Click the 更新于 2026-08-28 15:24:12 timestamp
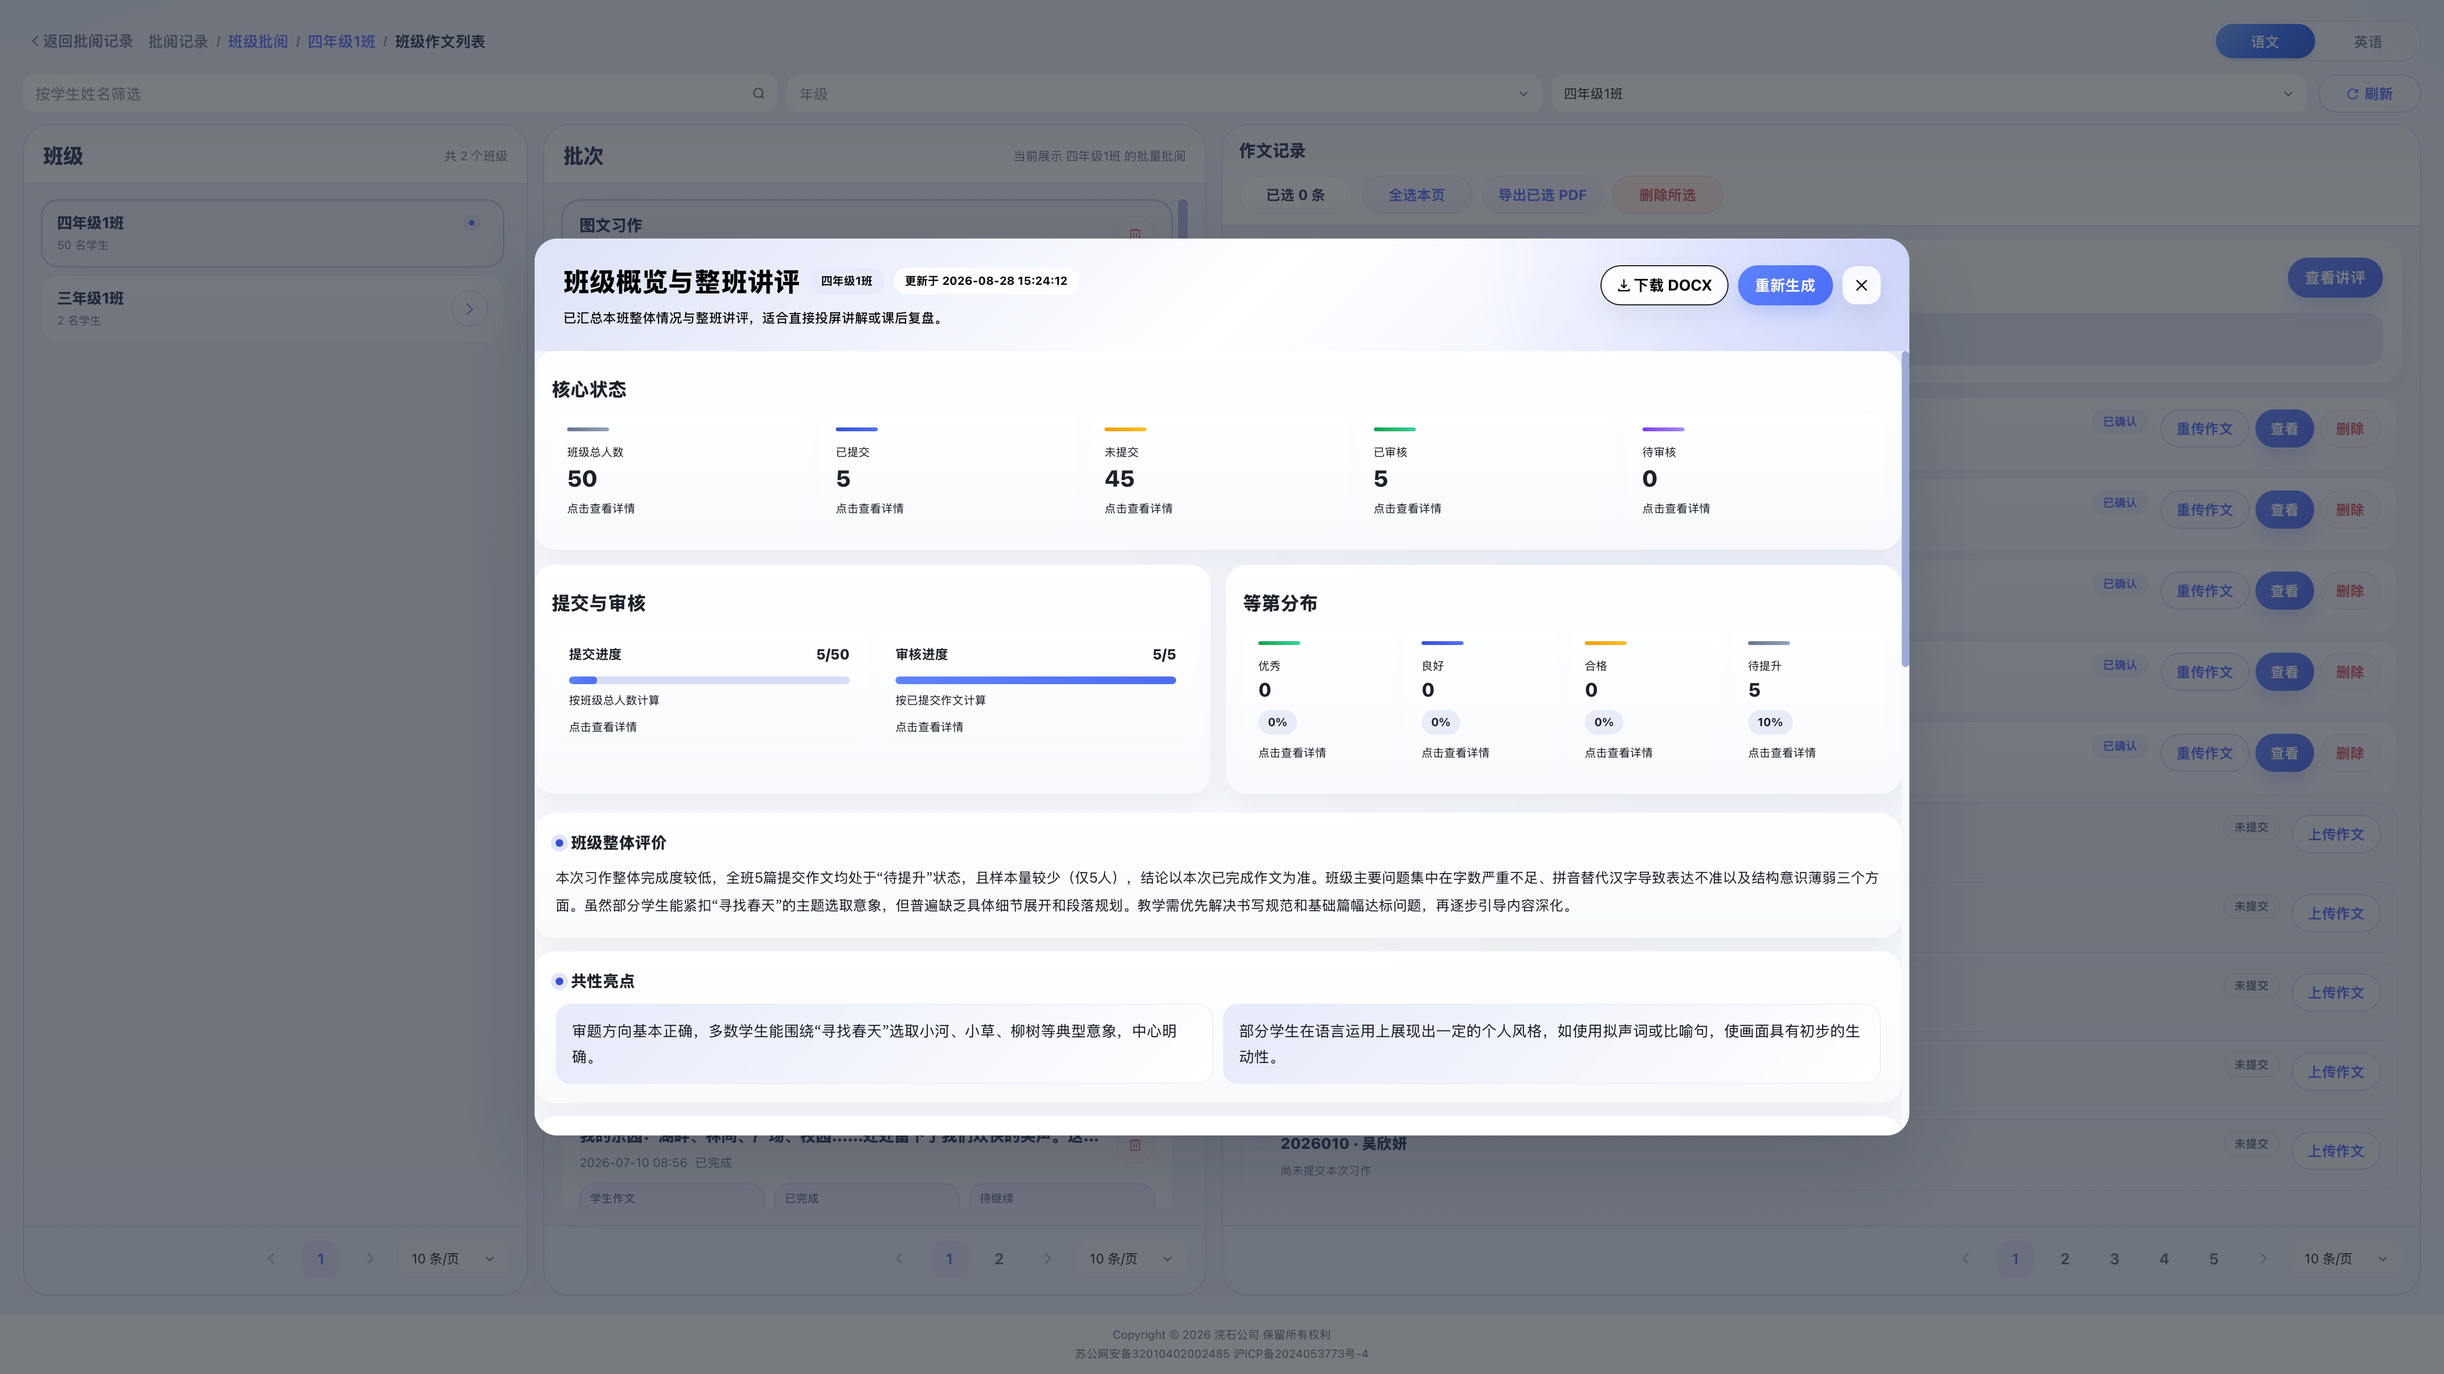The height and width of the screenshot is (1374, 2444). (986, 281)
